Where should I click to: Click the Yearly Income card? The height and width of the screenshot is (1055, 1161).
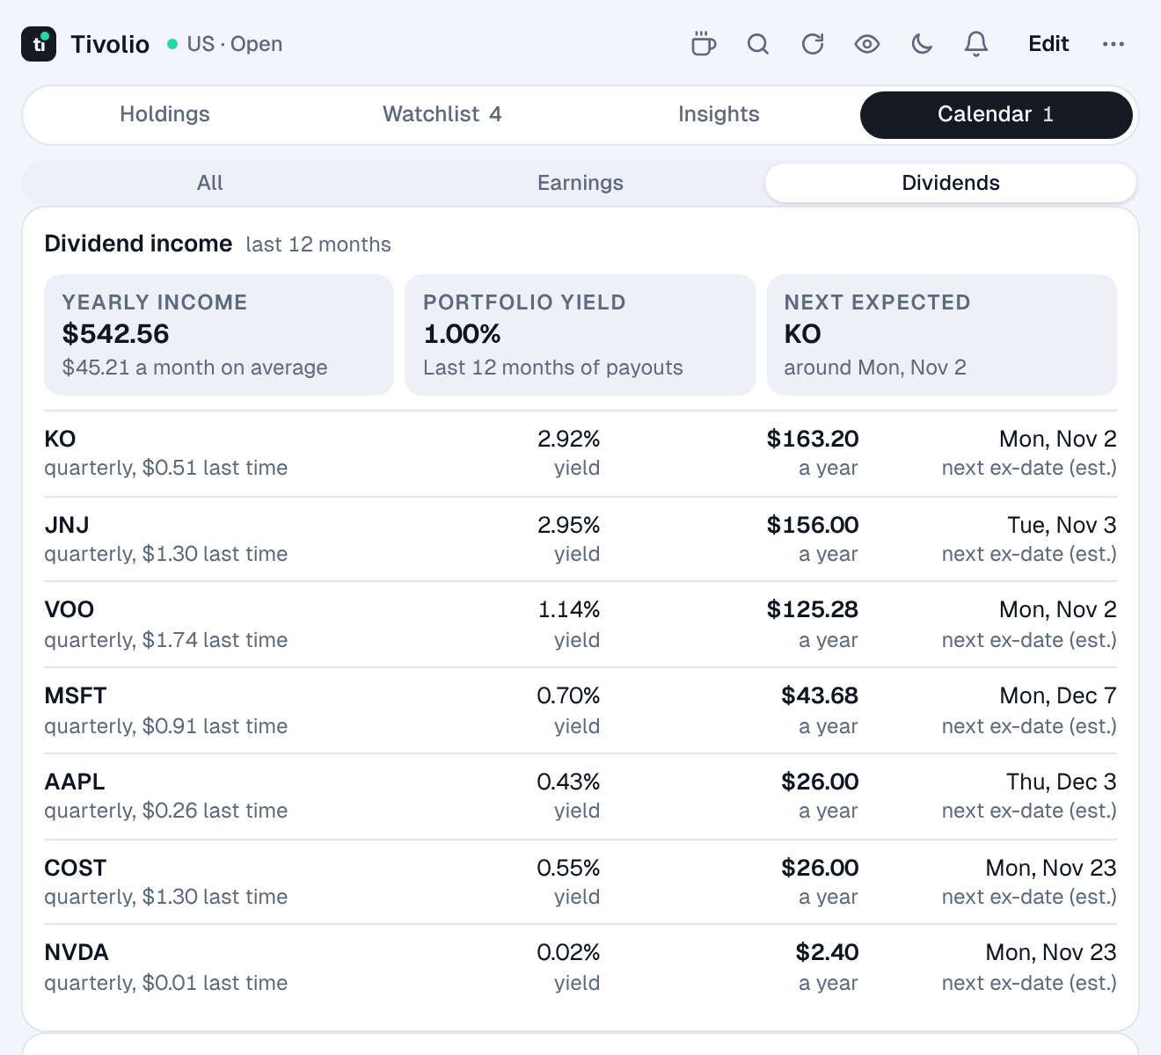[x=219, y=335]
